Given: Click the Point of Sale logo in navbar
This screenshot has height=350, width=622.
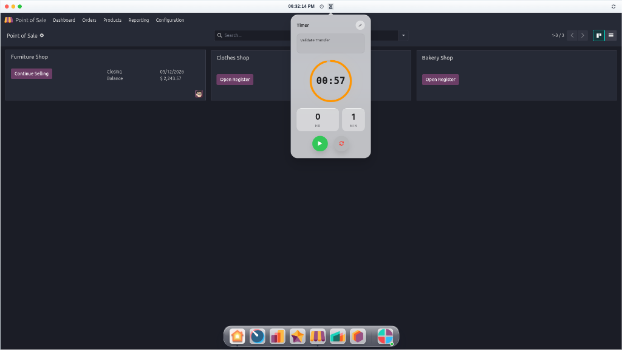Looking at the screenshot, I should point(9,20).
